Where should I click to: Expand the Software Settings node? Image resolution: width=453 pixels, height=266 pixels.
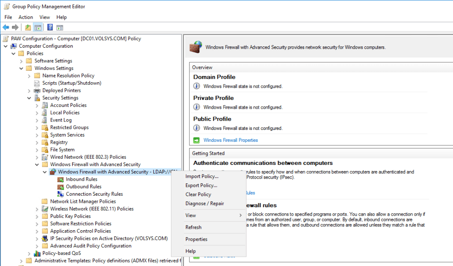[x=21, y=61]
